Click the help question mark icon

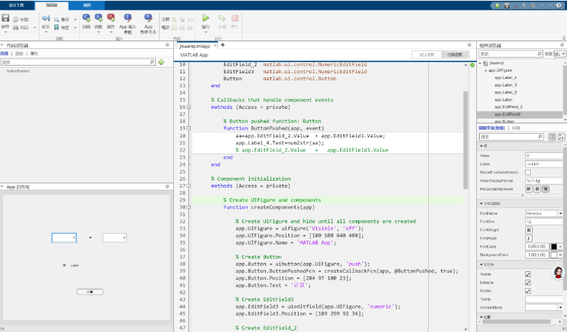[559, 5]
